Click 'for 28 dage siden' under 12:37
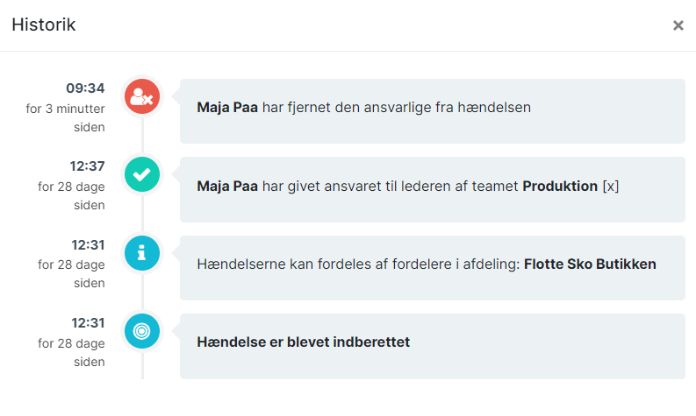 71,196
